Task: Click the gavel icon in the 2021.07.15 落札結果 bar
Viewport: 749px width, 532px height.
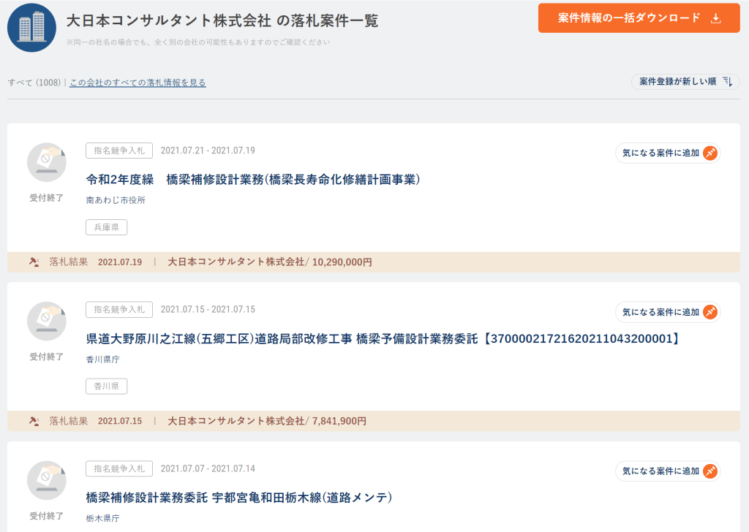Action: tap(34, 421)
